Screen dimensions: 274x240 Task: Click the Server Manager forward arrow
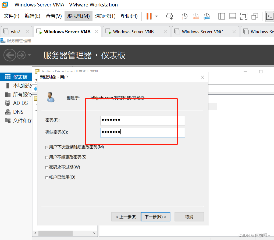[21, 55]
